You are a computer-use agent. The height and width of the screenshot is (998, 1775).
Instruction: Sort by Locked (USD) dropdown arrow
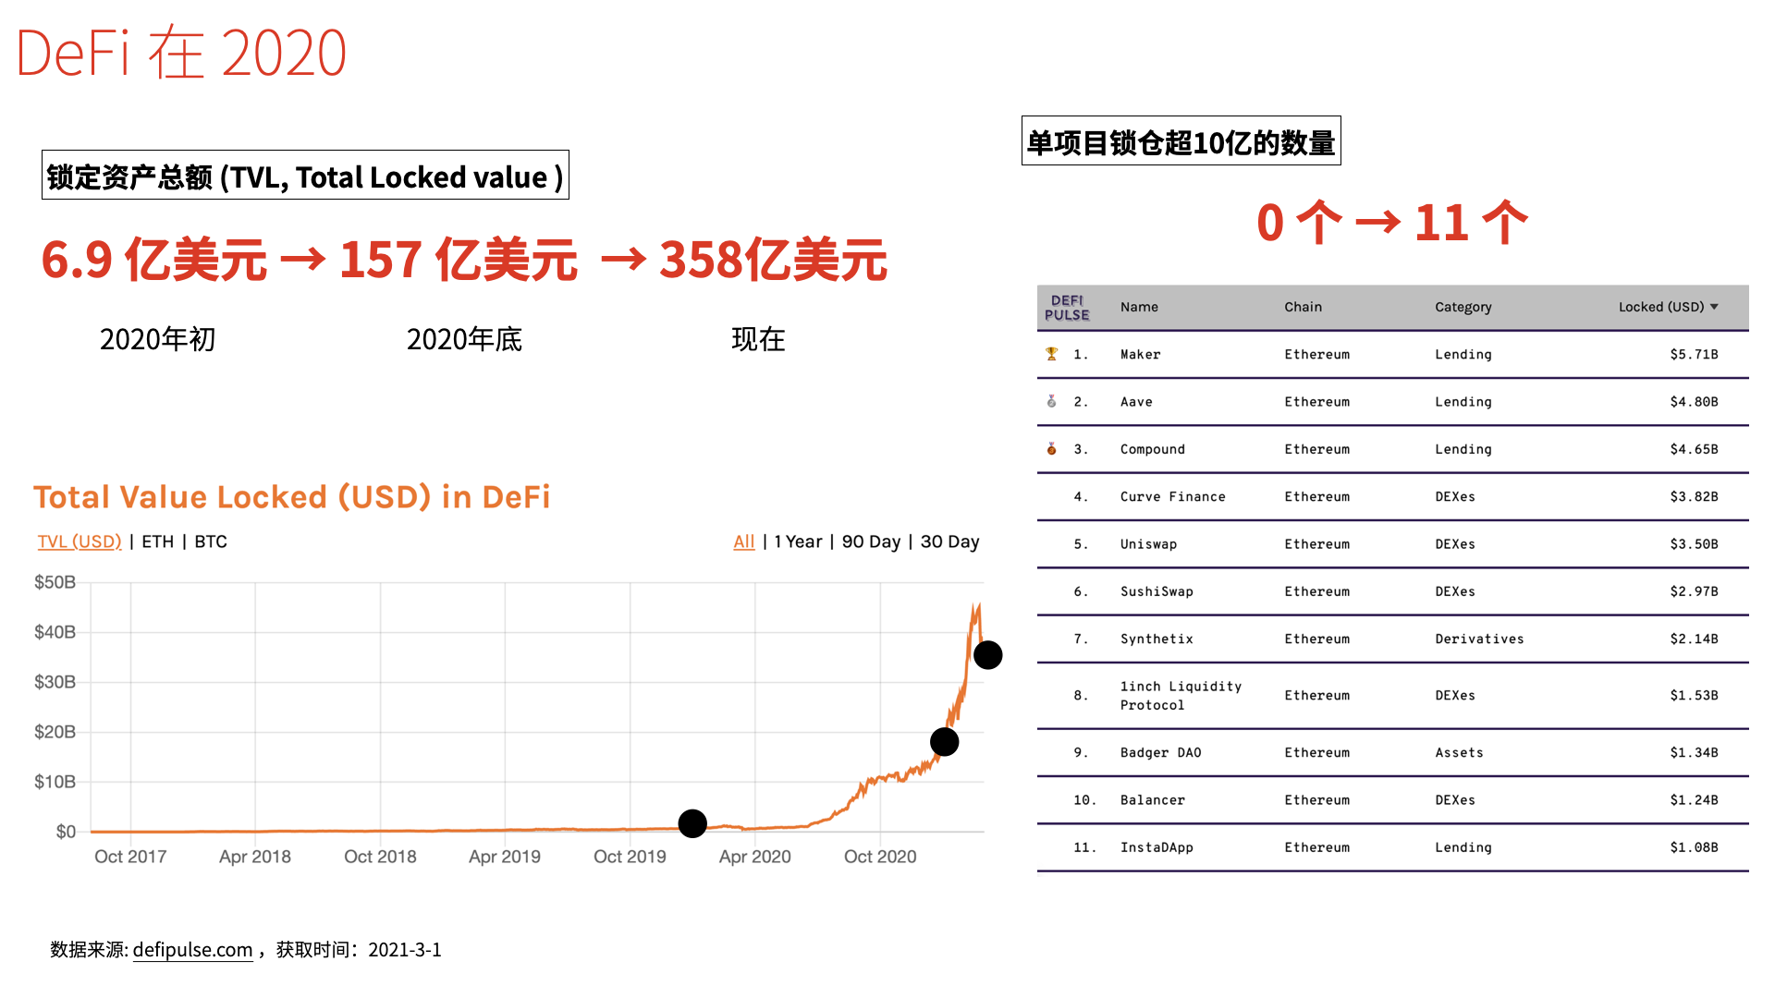point(1714,307)
